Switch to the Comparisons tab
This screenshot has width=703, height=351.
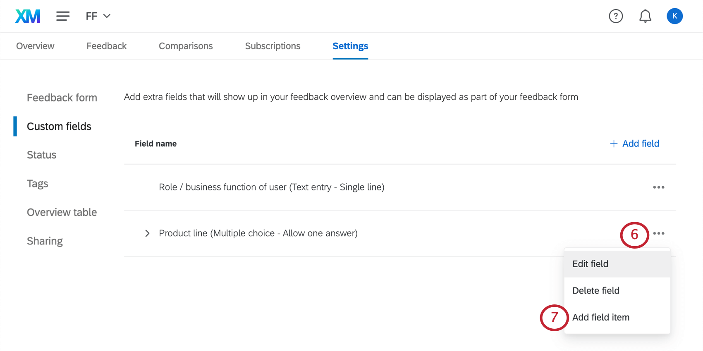tap(186, 46)
